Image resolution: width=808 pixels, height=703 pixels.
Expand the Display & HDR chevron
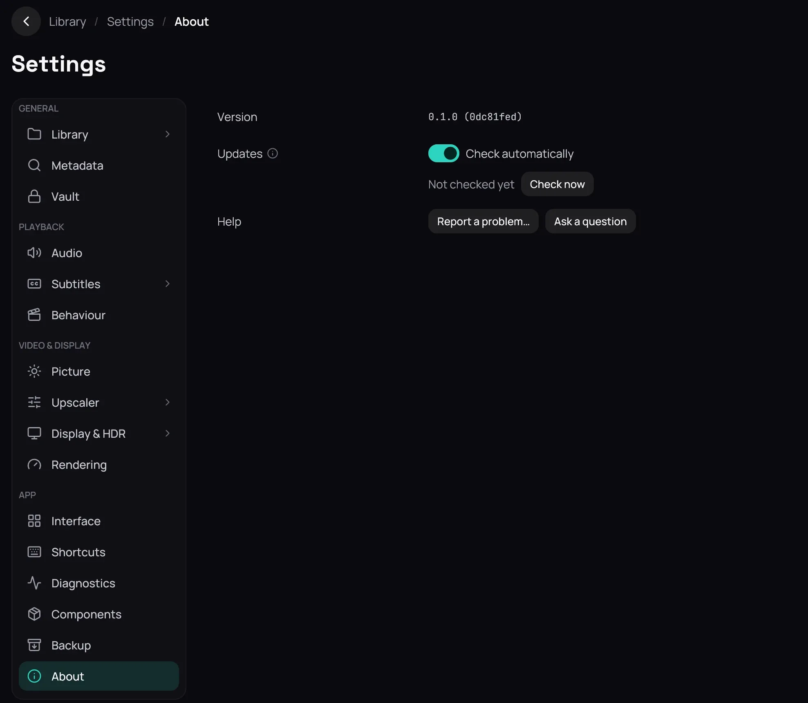pos(167,433)
